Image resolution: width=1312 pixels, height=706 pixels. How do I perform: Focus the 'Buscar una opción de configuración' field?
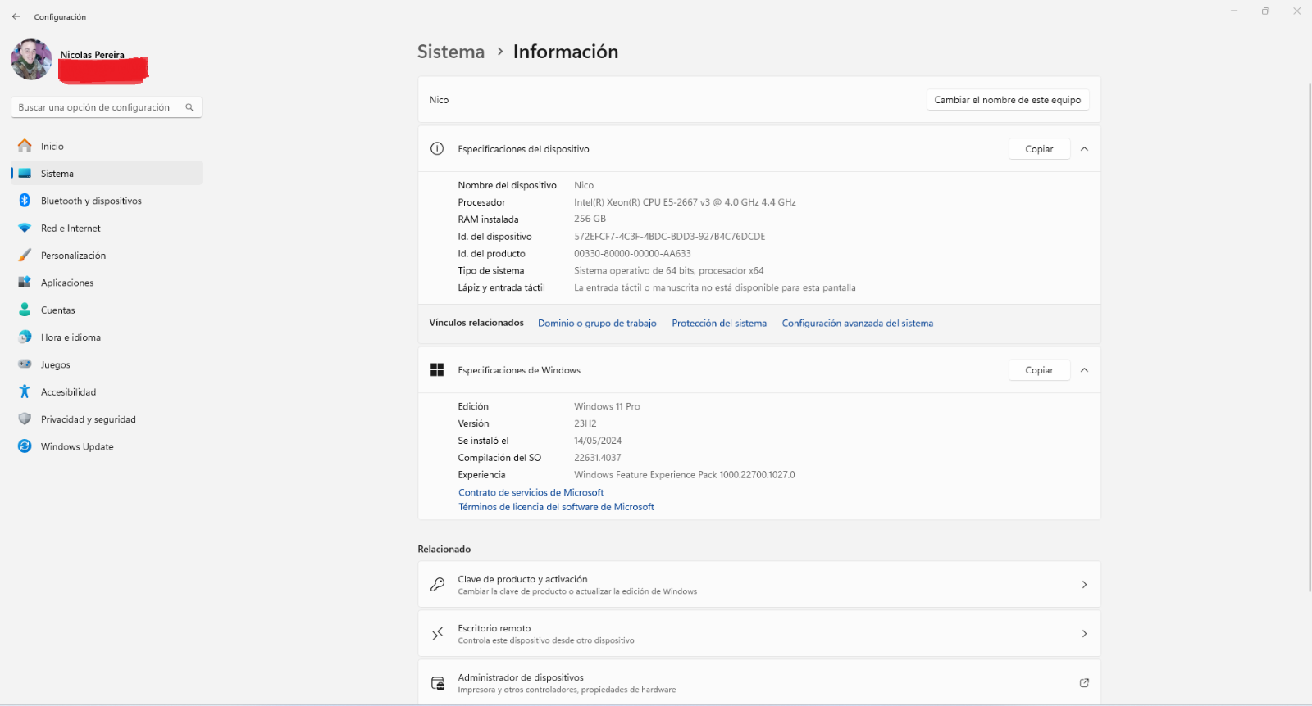pyautogui.click(x=107, y=107)
